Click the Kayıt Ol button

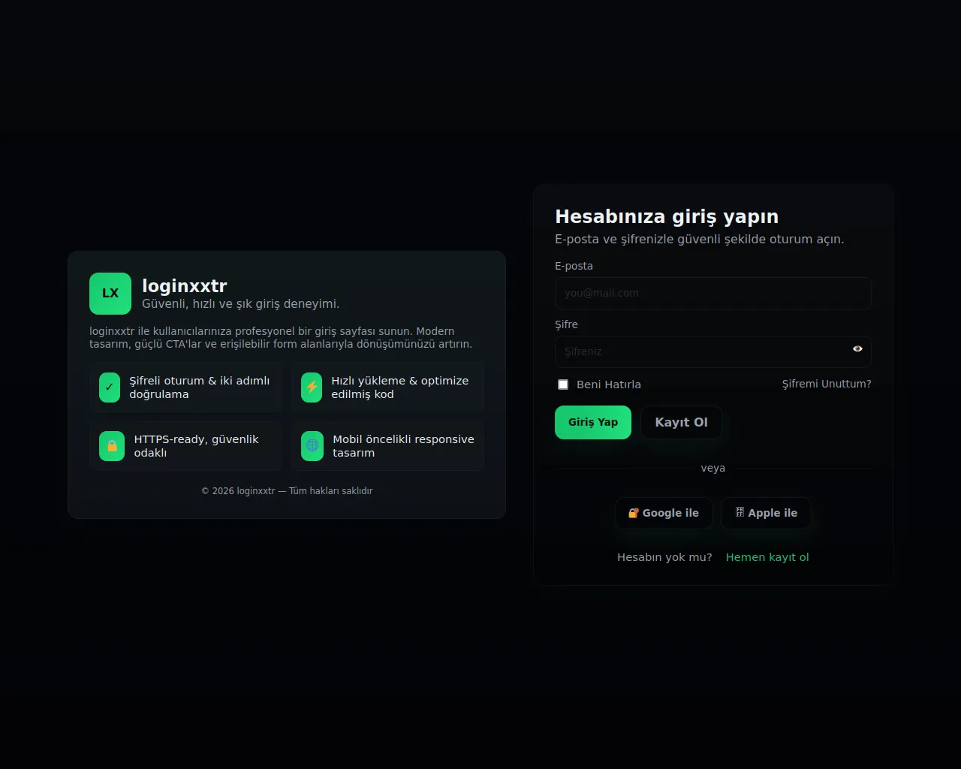[x=681, y=422]
